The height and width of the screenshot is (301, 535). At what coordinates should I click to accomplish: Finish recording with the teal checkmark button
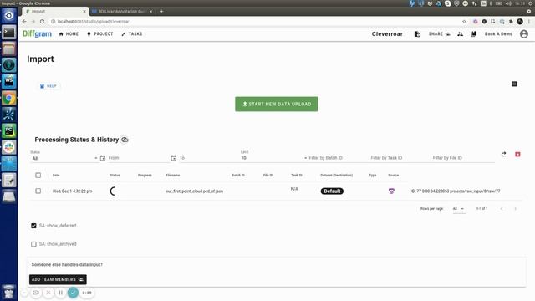tap(73, 293)
